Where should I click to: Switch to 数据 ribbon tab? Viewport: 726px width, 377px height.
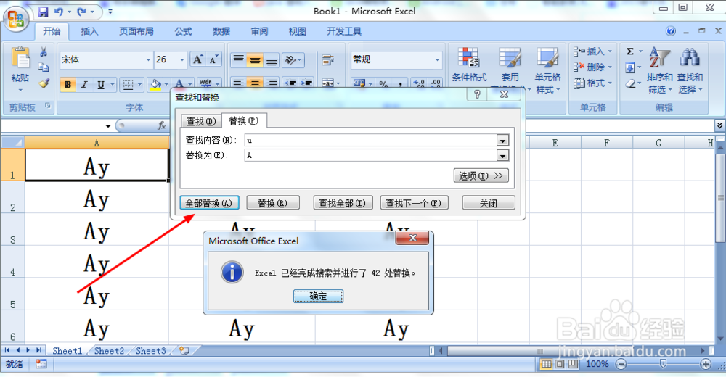point(221,31)
